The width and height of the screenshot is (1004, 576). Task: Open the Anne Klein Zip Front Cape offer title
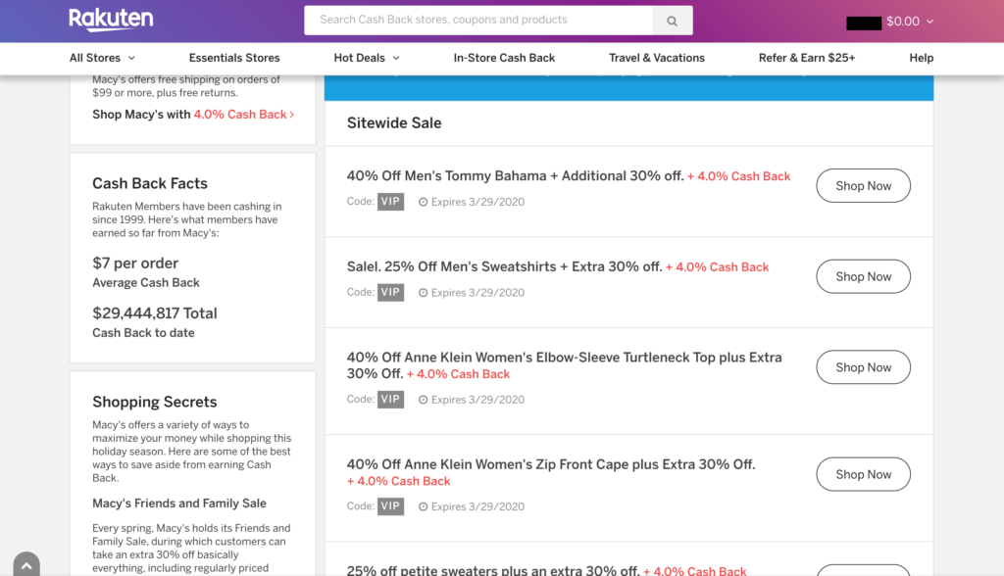click(x=551, y=464)
